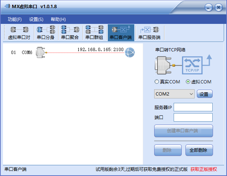Image resolution: width=227 pixels, height=176 pixels.
Task: Open the 串口聚合 port aggregation tool
Action: (70, 33)
